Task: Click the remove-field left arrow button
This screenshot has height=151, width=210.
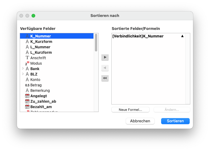Action: pyautogui.click(x=105, y=68)
